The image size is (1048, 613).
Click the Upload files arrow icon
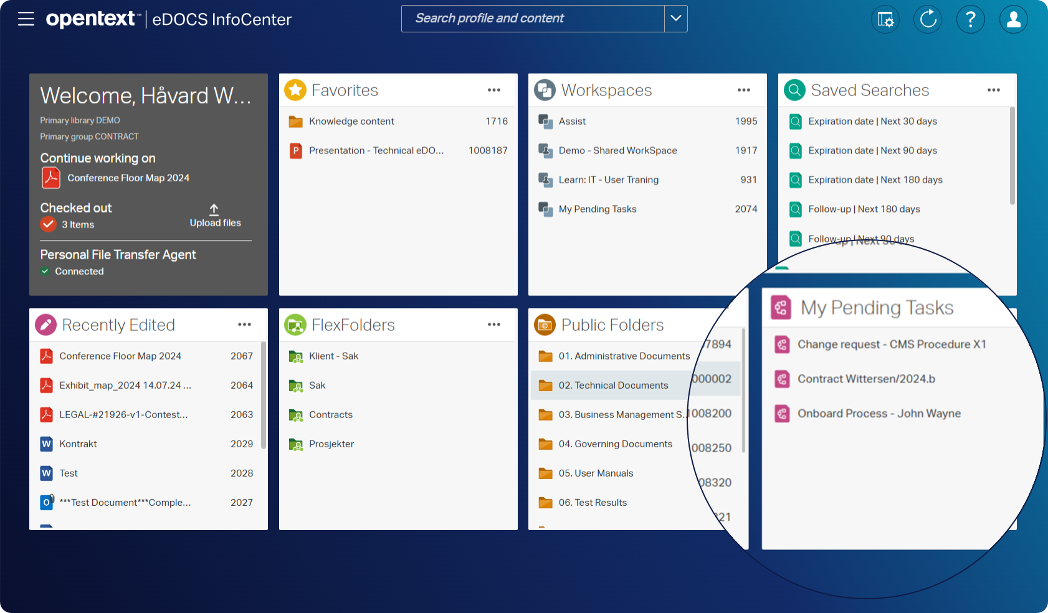(x=214, y=209)
